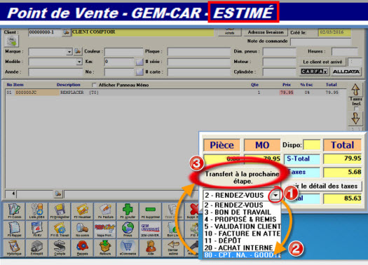Open the eCommerce shopping cart icon
This screenshot has width=368, height=265.
[128, 247]
